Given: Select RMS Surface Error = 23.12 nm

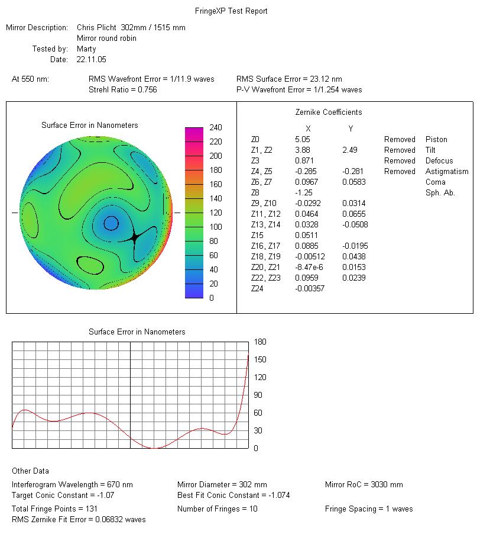Looking at the screenshot, I should tap(289, 79).
